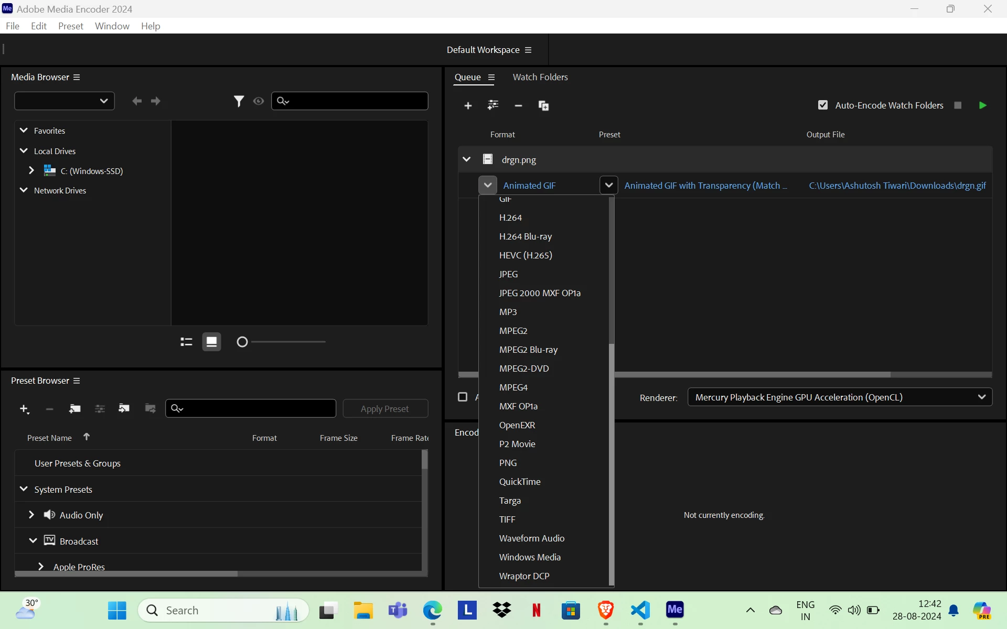The image size is (1007, 629).
Task: Switch Media Browser to thumbnail view
Action: (211, 342)
